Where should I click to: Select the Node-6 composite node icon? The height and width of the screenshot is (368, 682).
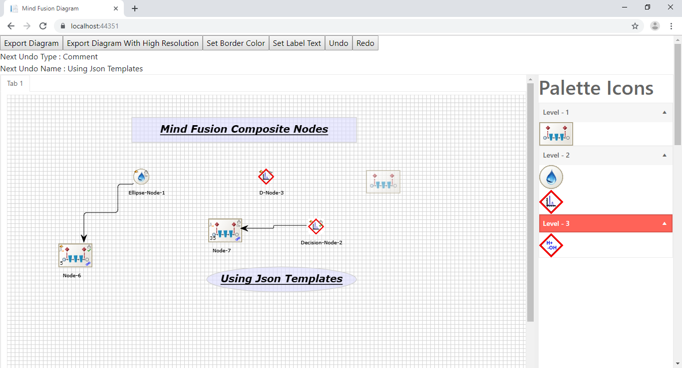(75, 255)
